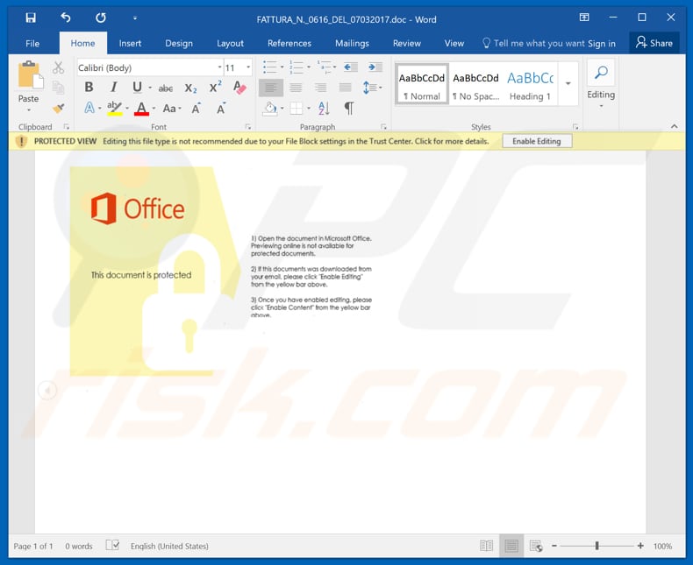
Task: Switch to the Mailings tab
Action: (352, 43)
